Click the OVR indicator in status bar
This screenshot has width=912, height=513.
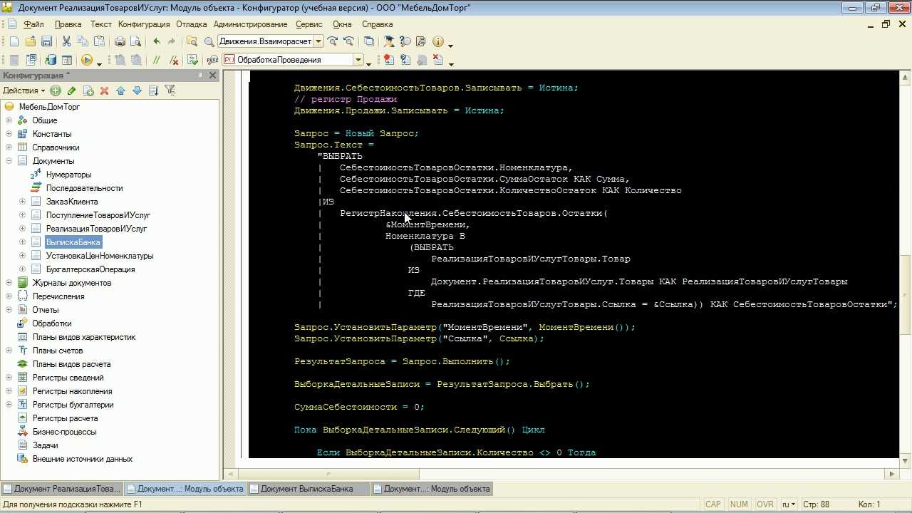pos(765,504)
